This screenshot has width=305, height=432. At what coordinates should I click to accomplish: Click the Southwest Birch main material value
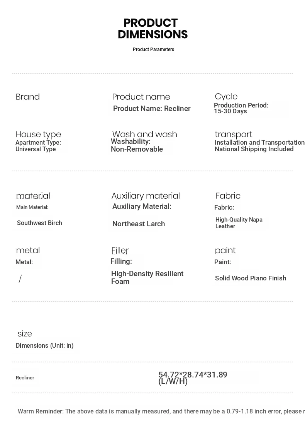tap(39, 223)
